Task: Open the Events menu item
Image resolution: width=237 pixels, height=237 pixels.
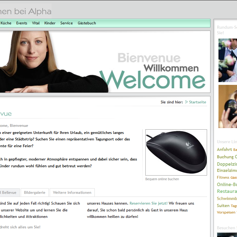Action: 22,23
